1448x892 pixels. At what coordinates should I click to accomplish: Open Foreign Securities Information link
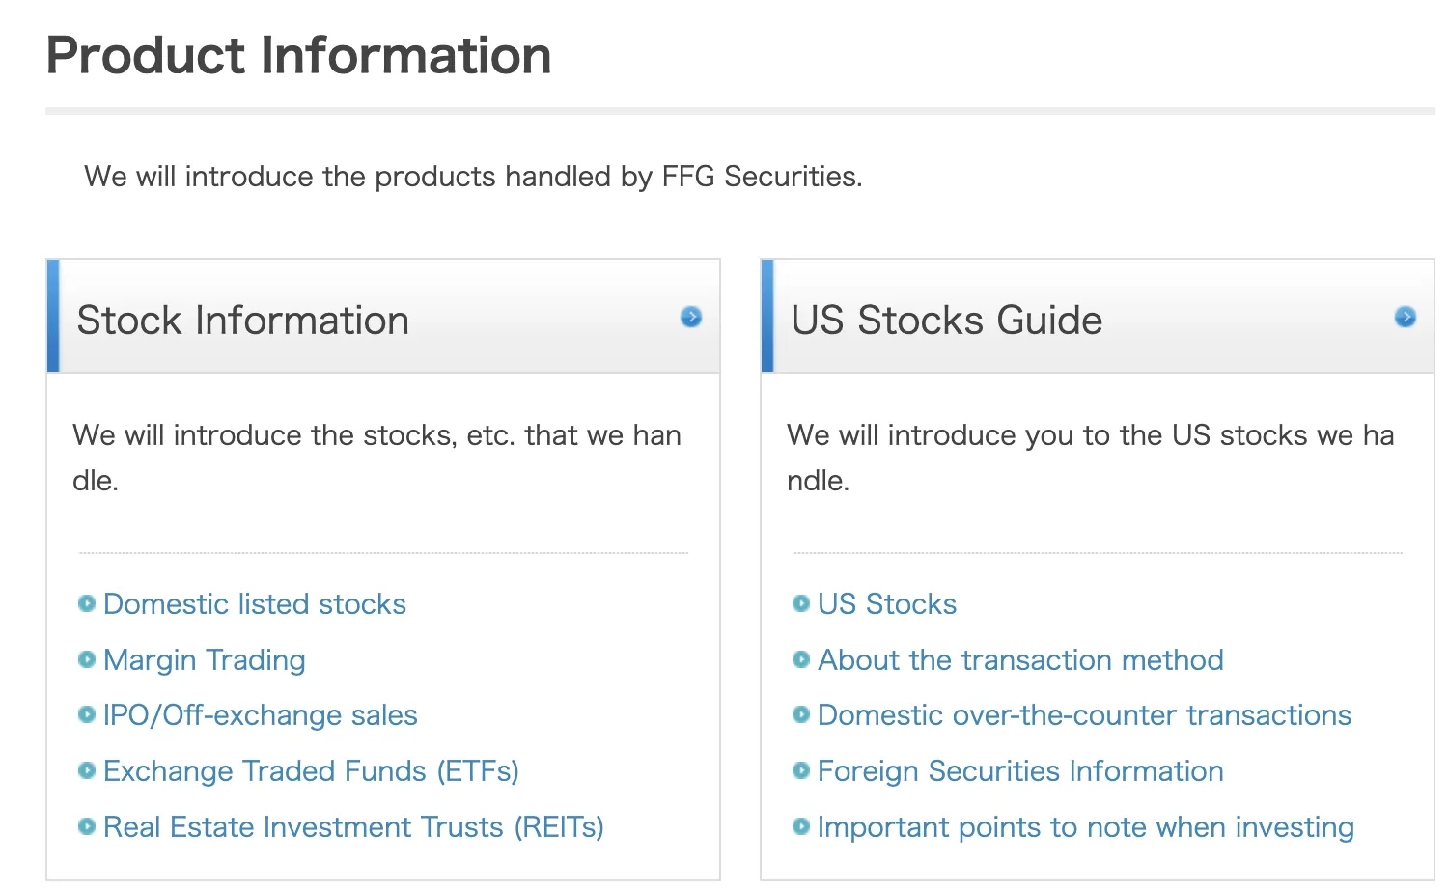(1020, 771)
